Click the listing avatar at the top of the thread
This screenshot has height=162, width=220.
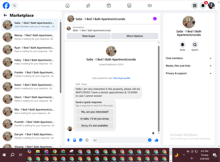[x=111, y=51]
